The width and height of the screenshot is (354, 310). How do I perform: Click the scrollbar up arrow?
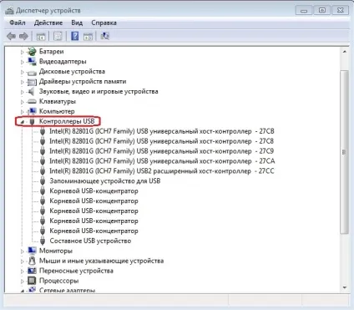[345, 52]
